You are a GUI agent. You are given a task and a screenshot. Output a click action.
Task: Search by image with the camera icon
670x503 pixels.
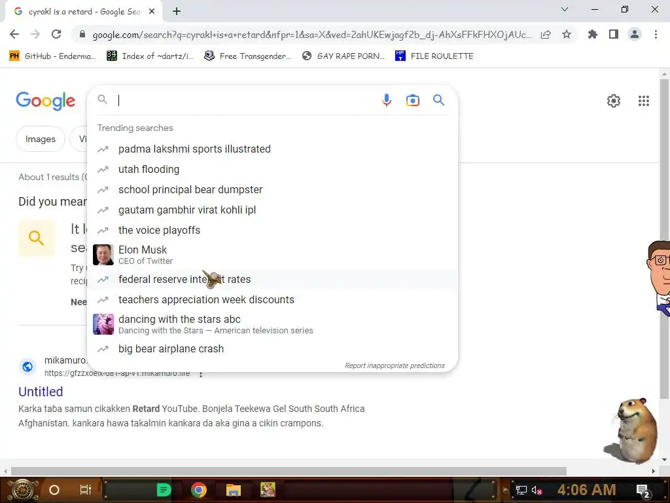tap(413, 100)
